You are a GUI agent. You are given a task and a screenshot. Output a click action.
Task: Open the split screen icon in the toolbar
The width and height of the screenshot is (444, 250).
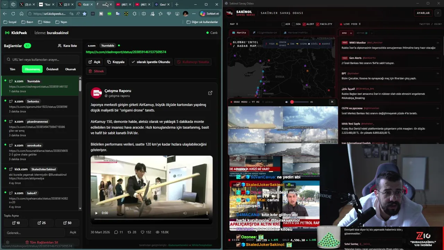144,14
